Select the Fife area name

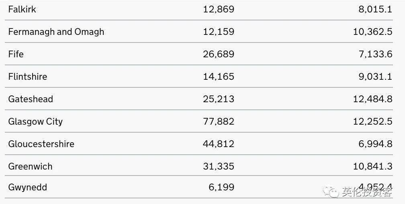tap(16, 54)
